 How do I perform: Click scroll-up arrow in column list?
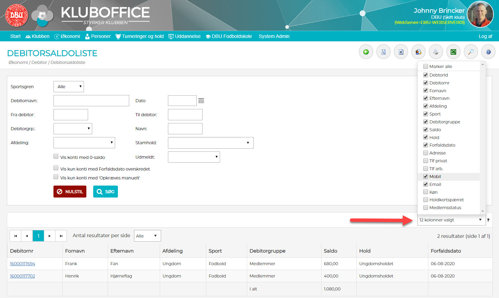click(x=483, y=64)
